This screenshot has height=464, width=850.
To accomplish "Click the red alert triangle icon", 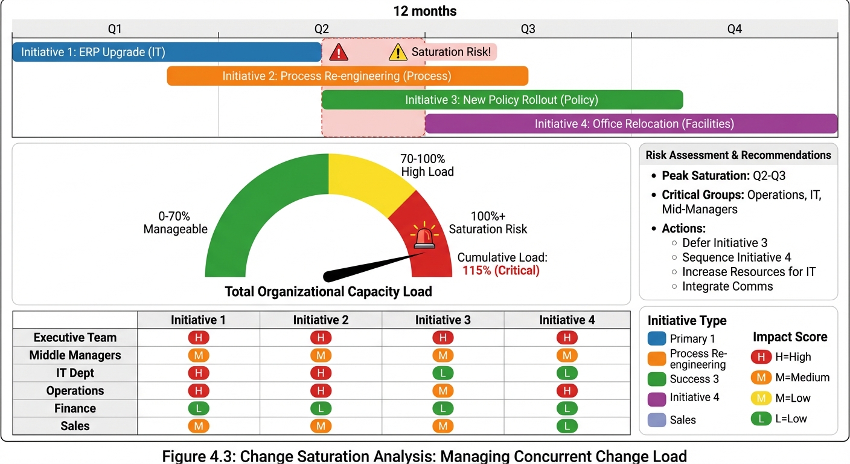I will tap(338, 53).
